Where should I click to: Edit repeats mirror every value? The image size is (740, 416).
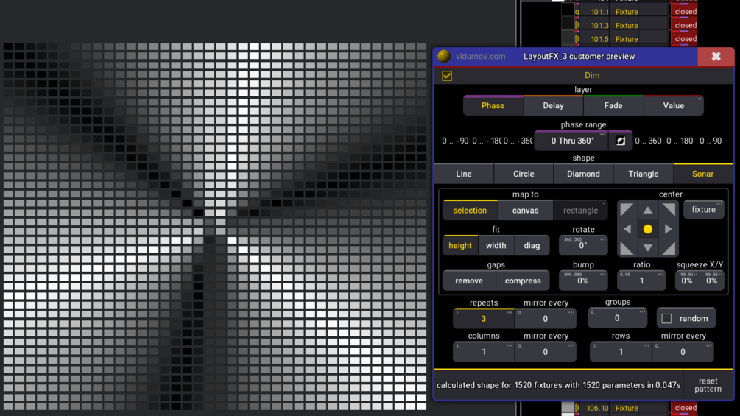pyautogui.click(x=546, y=319)
